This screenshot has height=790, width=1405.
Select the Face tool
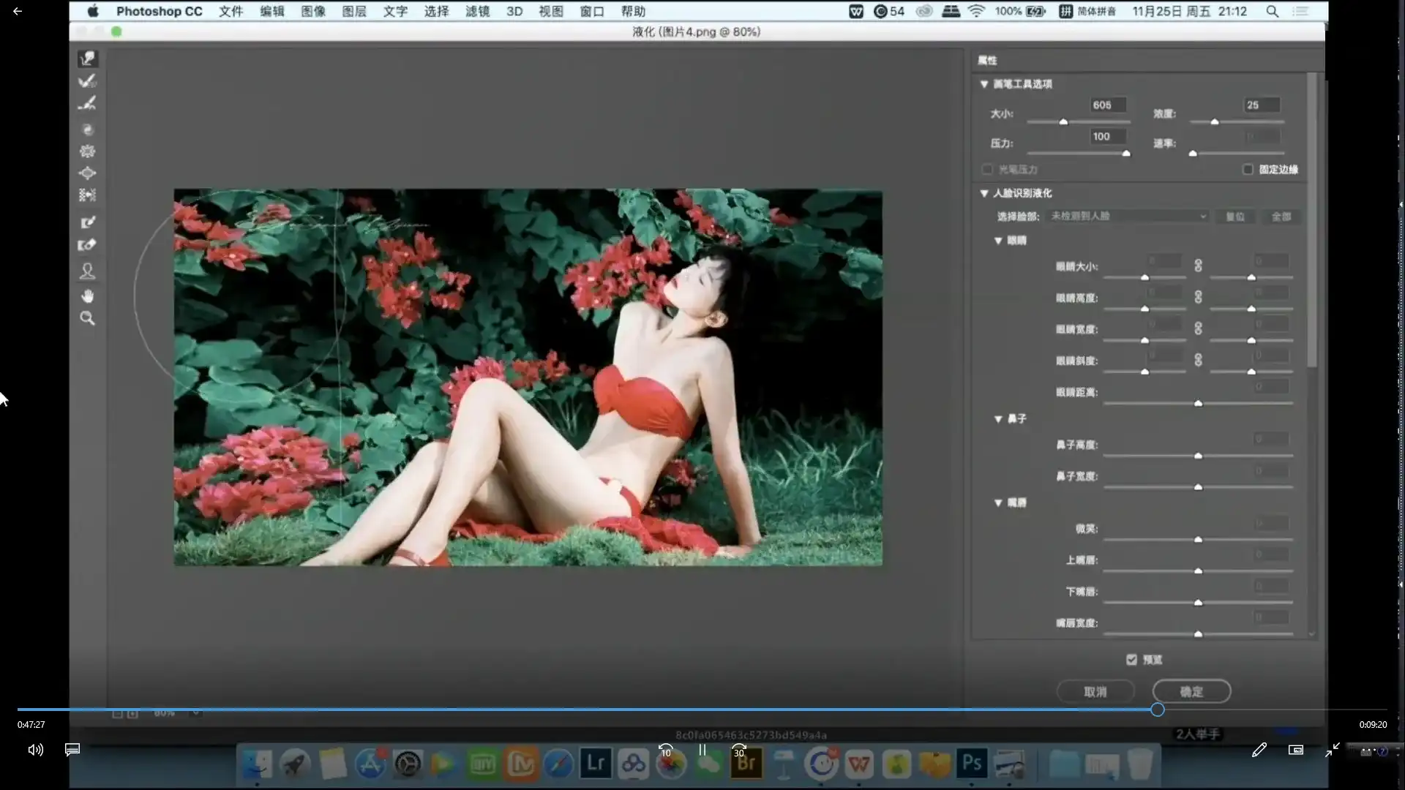[x=88, y=271]
